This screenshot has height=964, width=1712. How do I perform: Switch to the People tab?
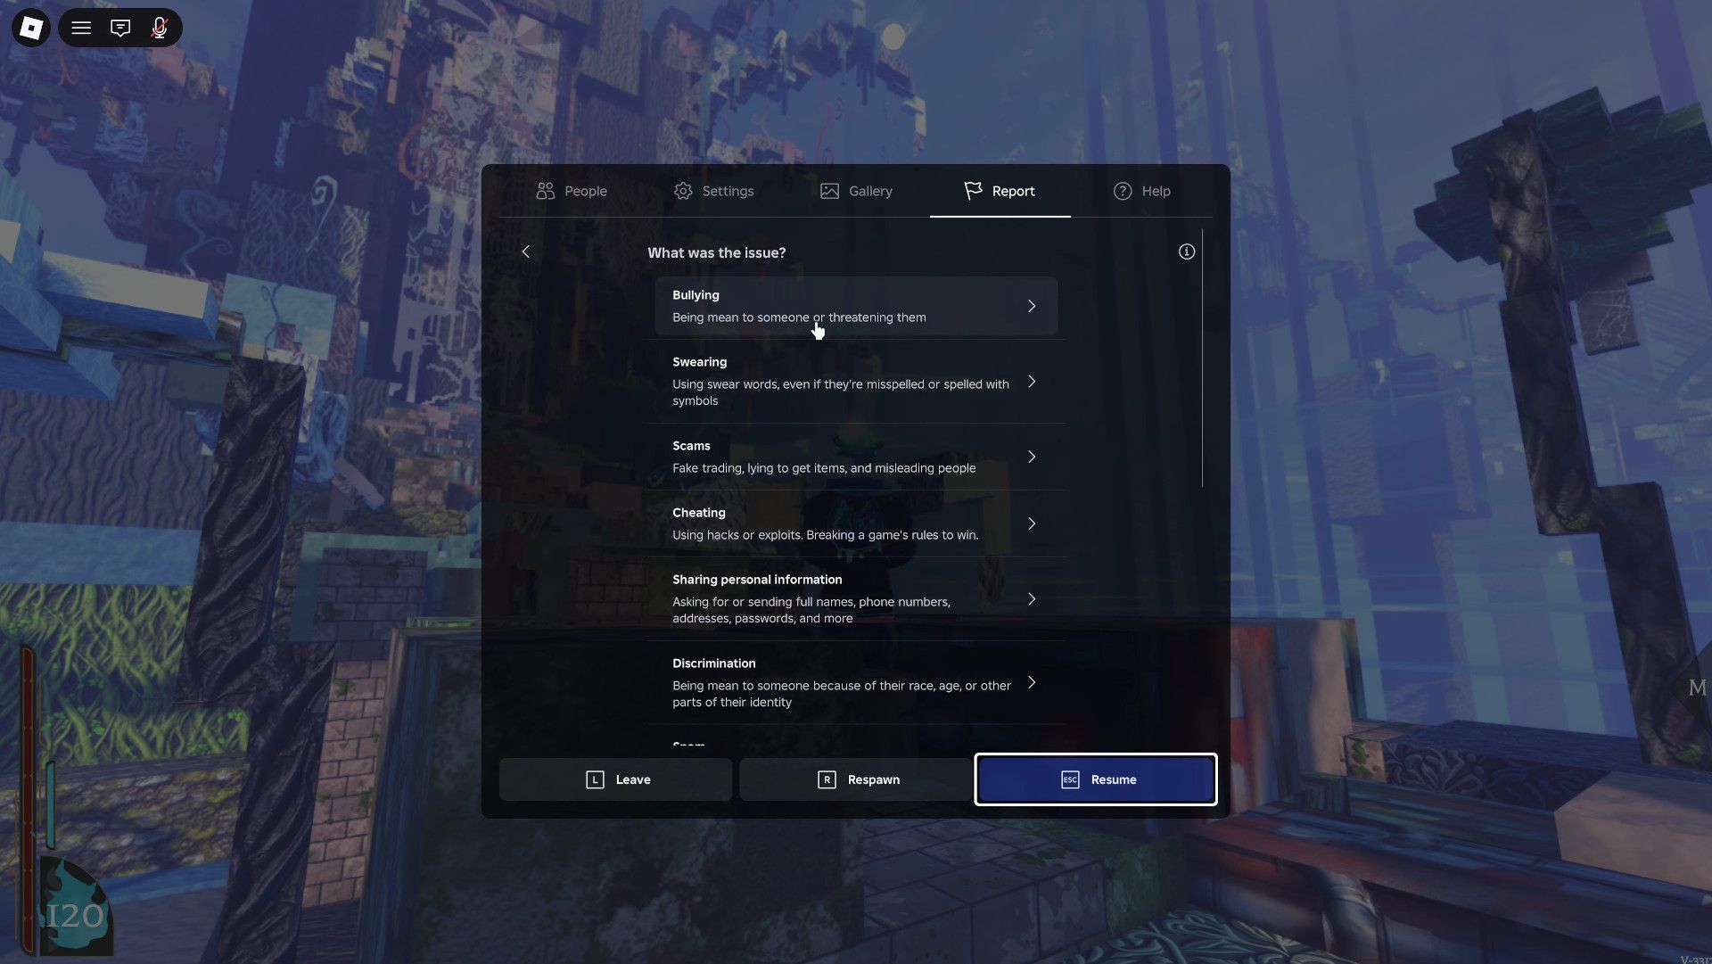coord(571,191)
